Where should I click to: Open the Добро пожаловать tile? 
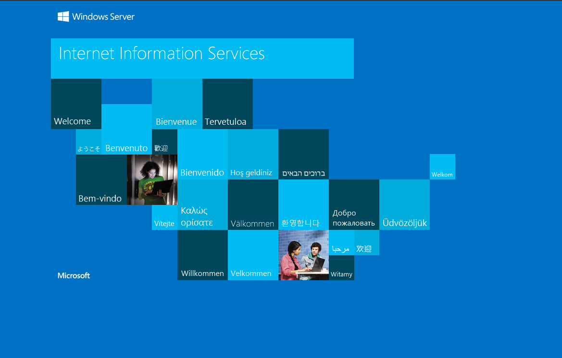[x=354, y=204]
